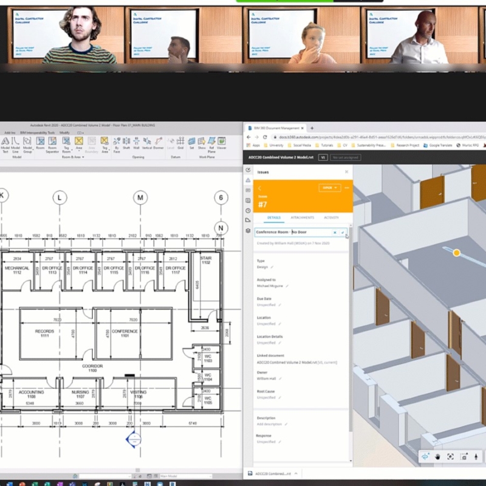
Task: Click the clock history icon in BIM 360 sidebar
Action: click(248, 211)
